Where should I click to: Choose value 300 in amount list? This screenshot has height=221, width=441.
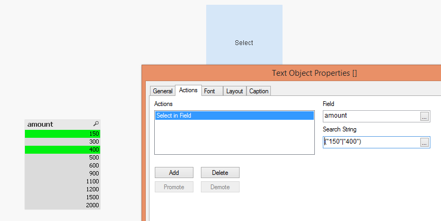(x=63, y=142)
